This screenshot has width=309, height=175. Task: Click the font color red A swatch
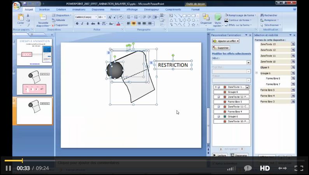tap(118, 24)
